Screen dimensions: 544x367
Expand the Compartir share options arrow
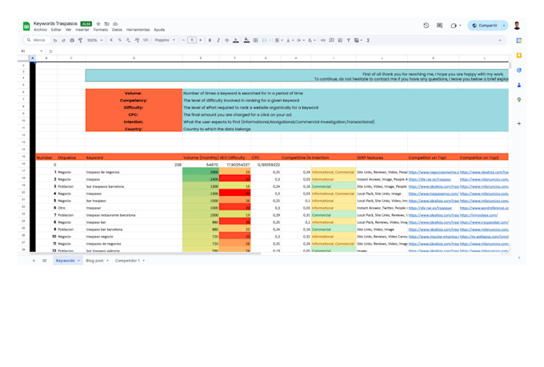[504, 26]
